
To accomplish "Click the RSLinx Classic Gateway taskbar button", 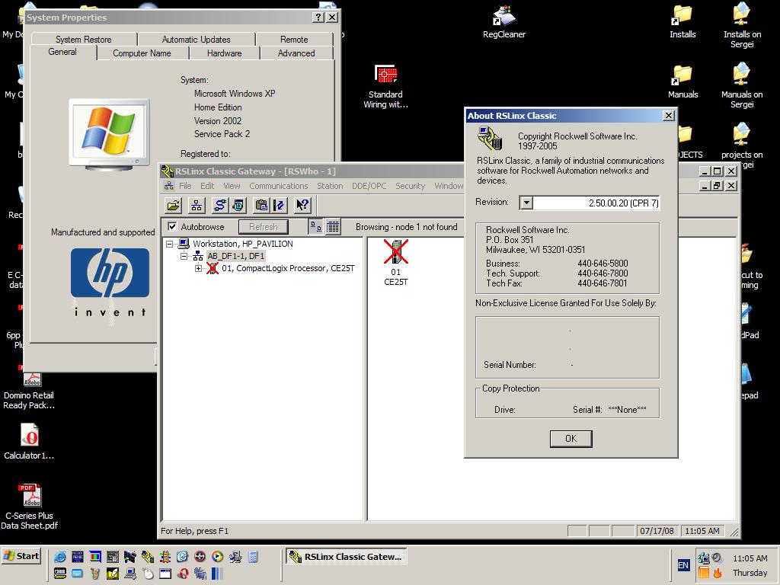I will pyautogui.click(x=347, y=557).
